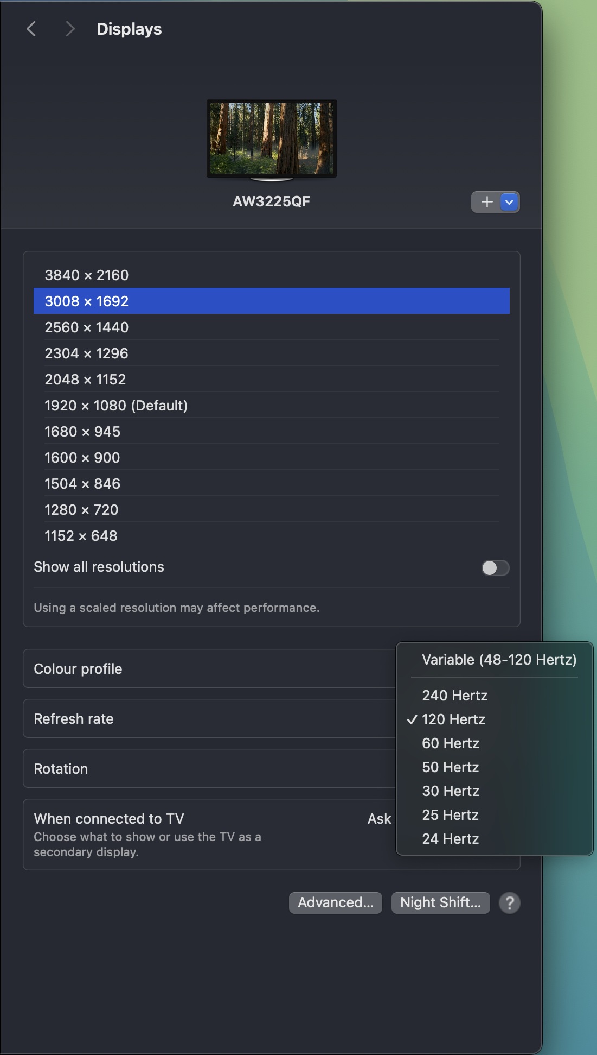Screen dimensions: 597x1055
Task: Expand the add display dropdown arrow
Action: point(509,202)
